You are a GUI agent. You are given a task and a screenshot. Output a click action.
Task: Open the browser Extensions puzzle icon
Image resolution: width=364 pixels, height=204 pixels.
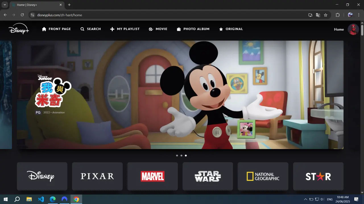[338, 15]
